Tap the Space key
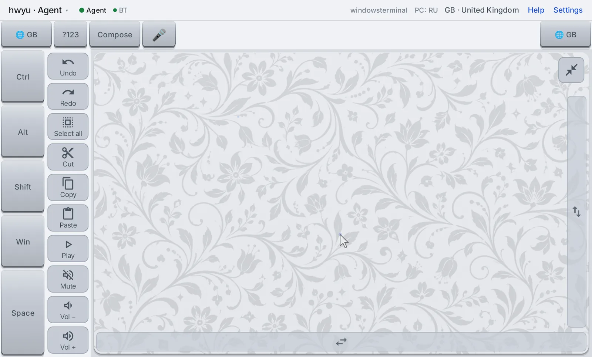Image resolution: width=592 pixels, height=357 pixels. (x=23, y=313)
